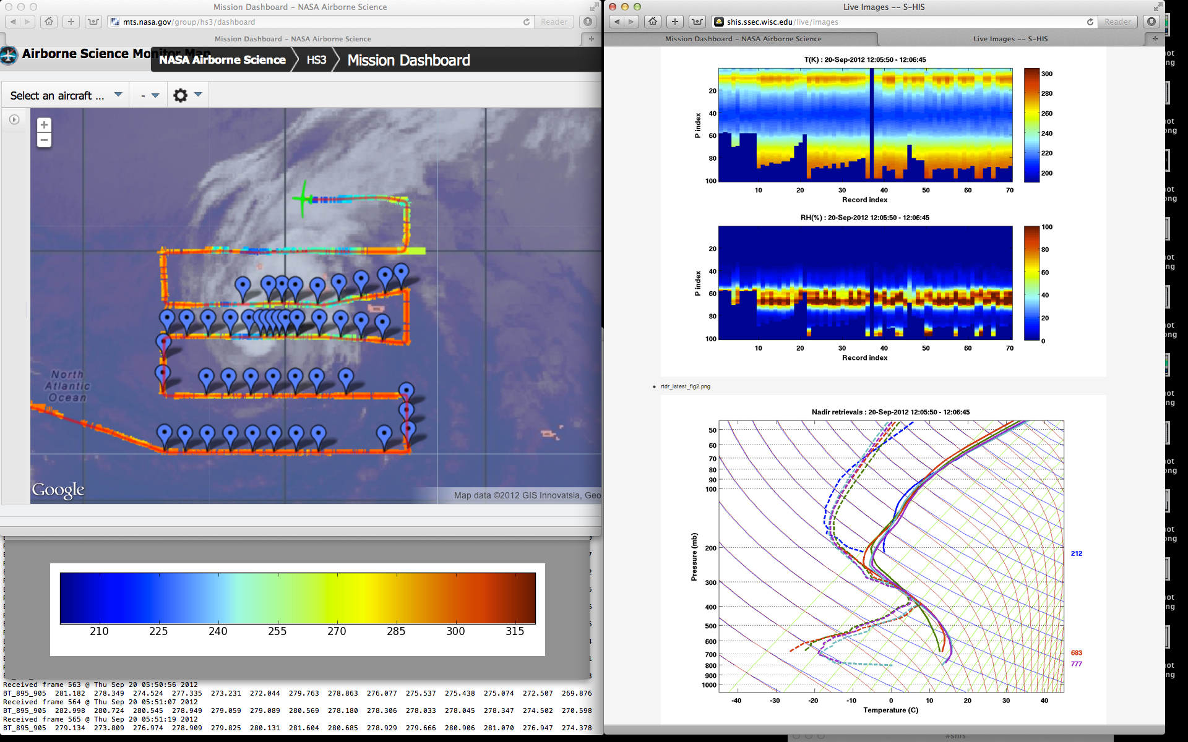Click the green aircraft icon on map
This screenshot has height=742, width=1188.
click(x=303, y=198)
